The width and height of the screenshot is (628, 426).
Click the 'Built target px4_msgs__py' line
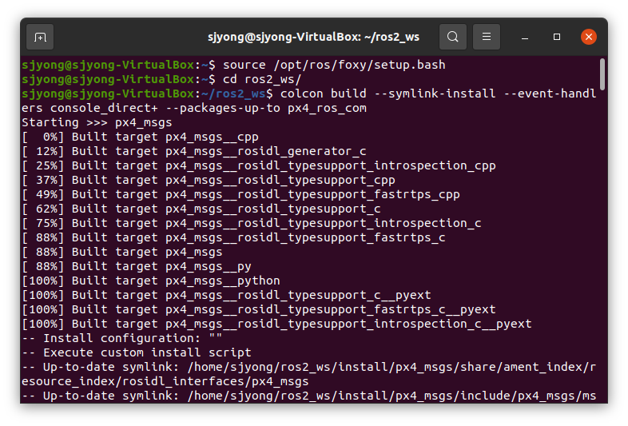137,267
